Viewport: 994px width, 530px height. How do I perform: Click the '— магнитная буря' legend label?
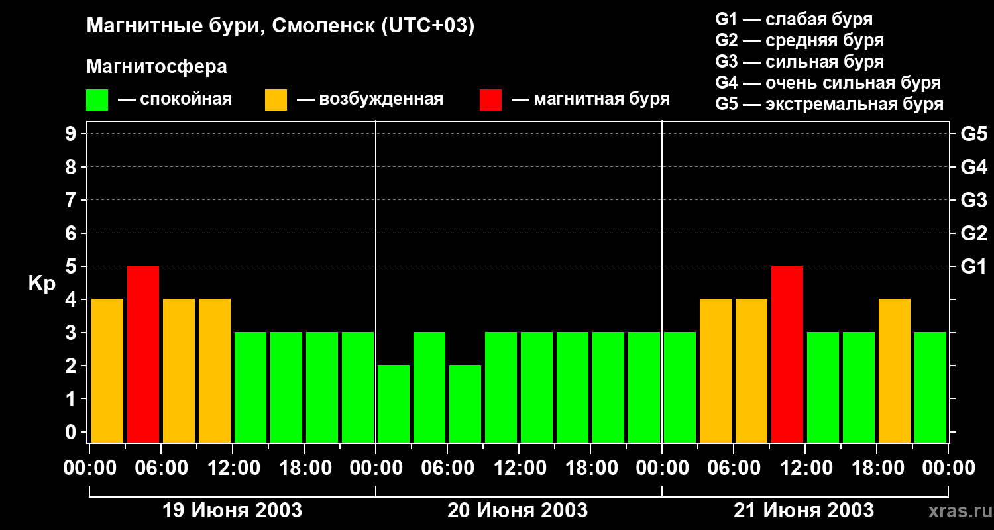[x=590, y=99]
